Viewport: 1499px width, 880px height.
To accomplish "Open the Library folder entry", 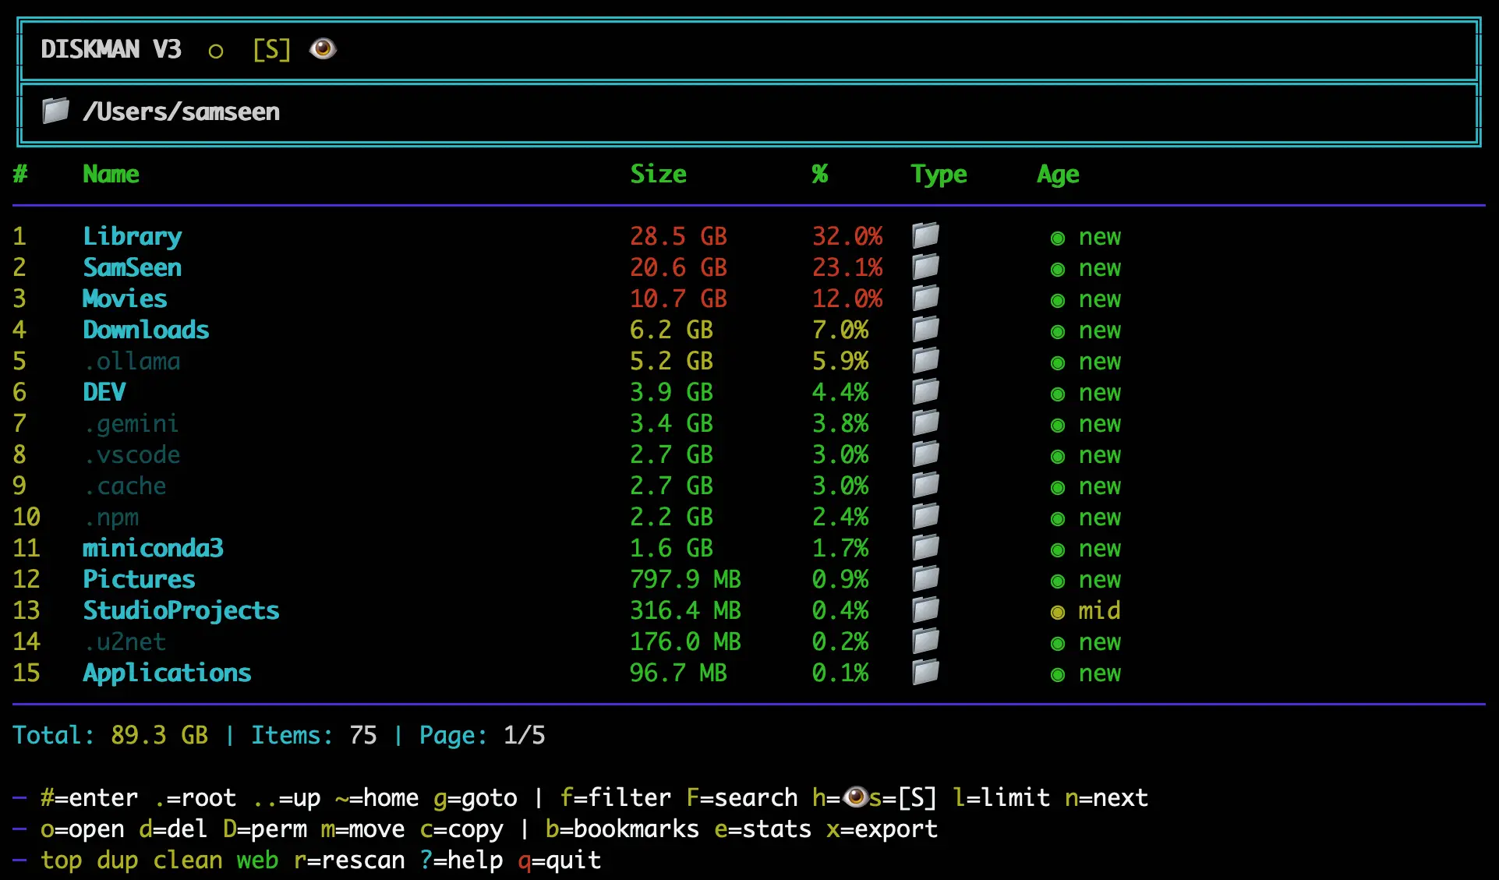I will pyautogui.click(x=132, y=235).
